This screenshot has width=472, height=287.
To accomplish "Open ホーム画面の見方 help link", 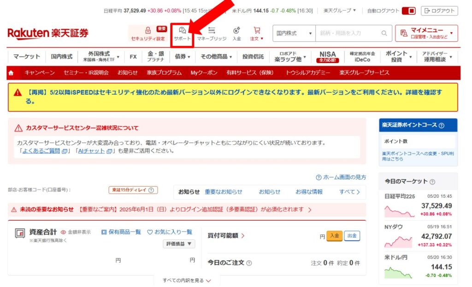I will coord(341,178).
